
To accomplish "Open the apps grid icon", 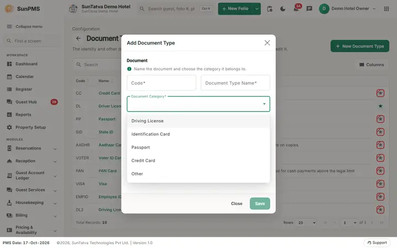I will pos(387,9).
